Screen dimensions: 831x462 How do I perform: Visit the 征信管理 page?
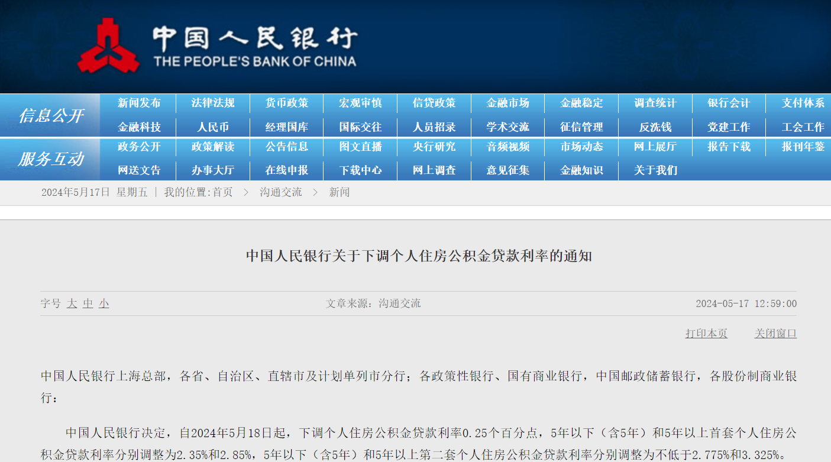pyautogui.click(x=581, y=127)
